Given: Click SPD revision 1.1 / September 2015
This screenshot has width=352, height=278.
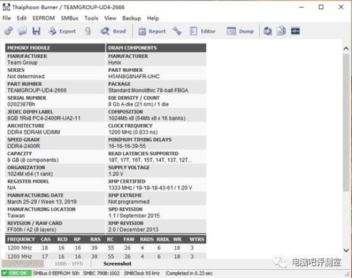Looking at the screenshot, I should coord(134,216).
